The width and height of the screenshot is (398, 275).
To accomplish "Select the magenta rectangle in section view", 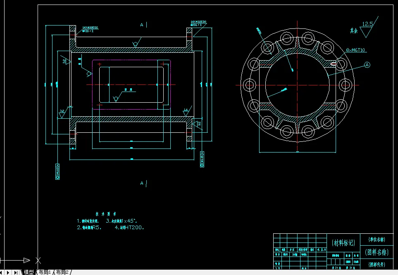I will click(x=131, y=85).
